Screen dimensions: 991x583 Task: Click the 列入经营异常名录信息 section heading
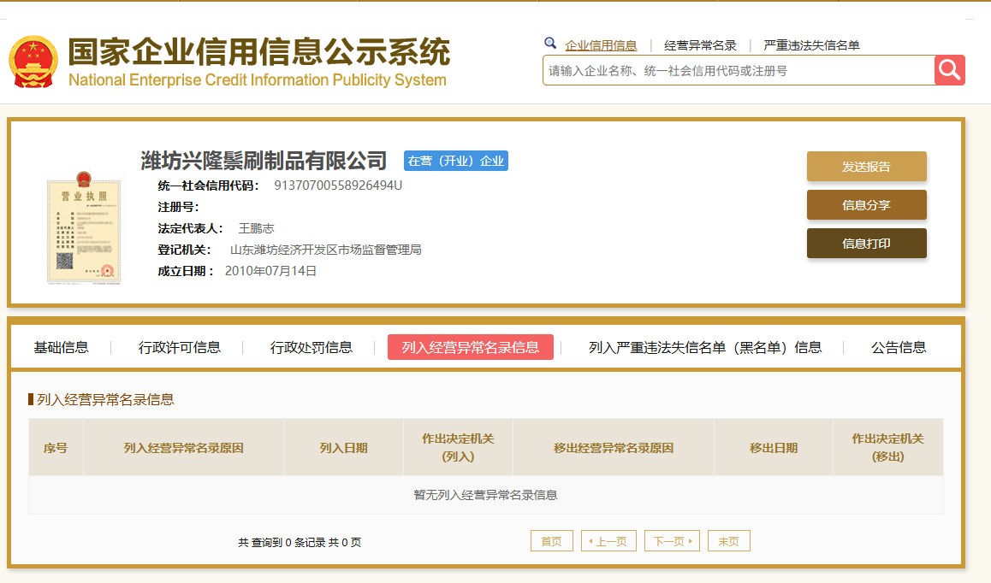coord(105,400)
